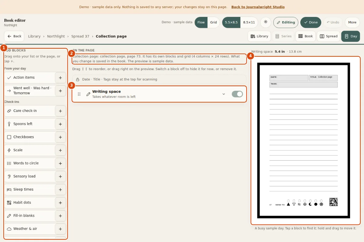Expand the Writing space block options
Viewport: 364px width, 242px height.
pyautogui.click(x=224, y=94)
